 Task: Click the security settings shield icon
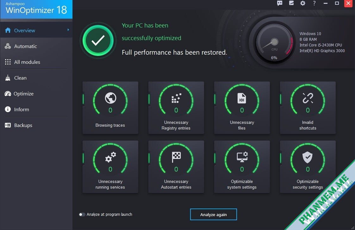coord(308,157)
